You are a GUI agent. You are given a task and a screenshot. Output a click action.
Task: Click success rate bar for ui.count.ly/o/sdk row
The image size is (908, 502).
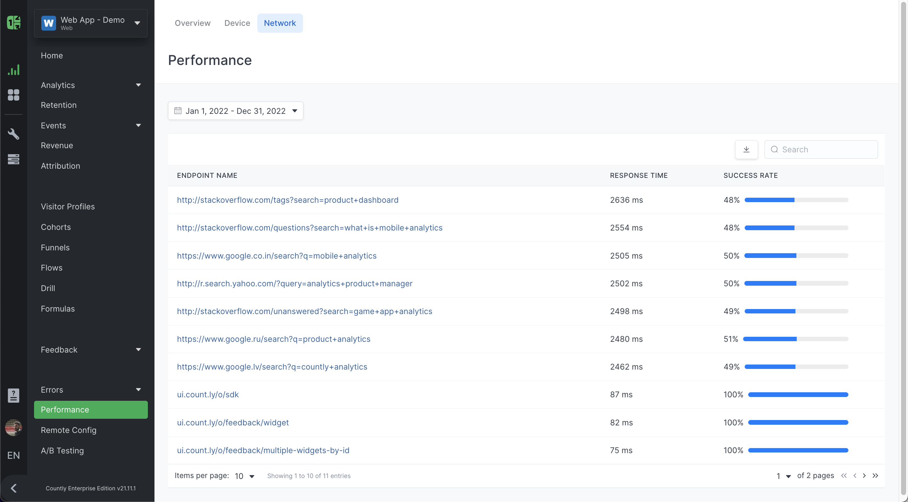[x=798, y=395]
